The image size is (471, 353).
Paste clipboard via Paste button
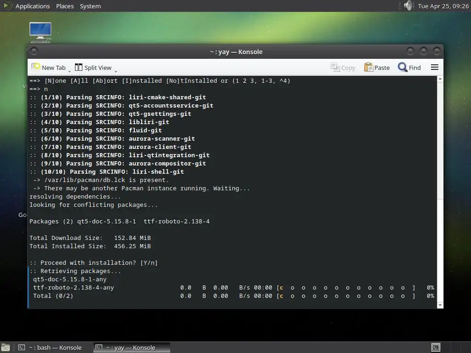click(x=377, y=68)
